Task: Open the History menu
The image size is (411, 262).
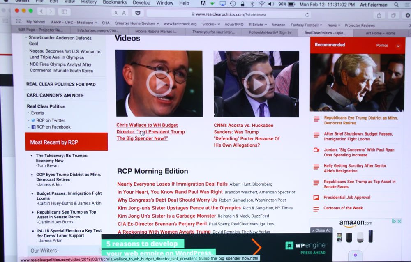Action: coord(89,2)
